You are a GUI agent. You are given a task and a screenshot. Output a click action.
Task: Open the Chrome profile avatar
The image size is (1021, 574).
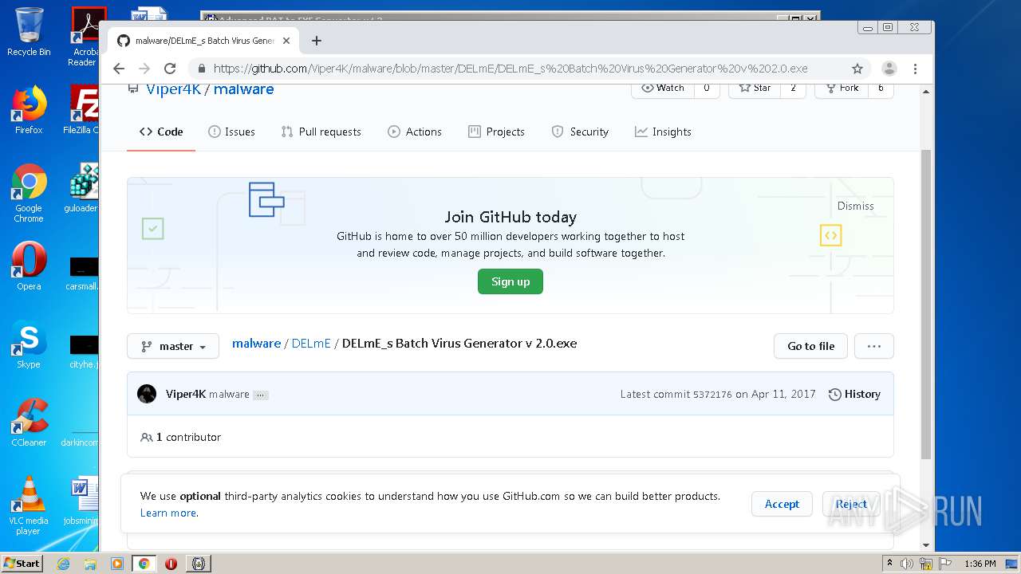tap(889, 69)
